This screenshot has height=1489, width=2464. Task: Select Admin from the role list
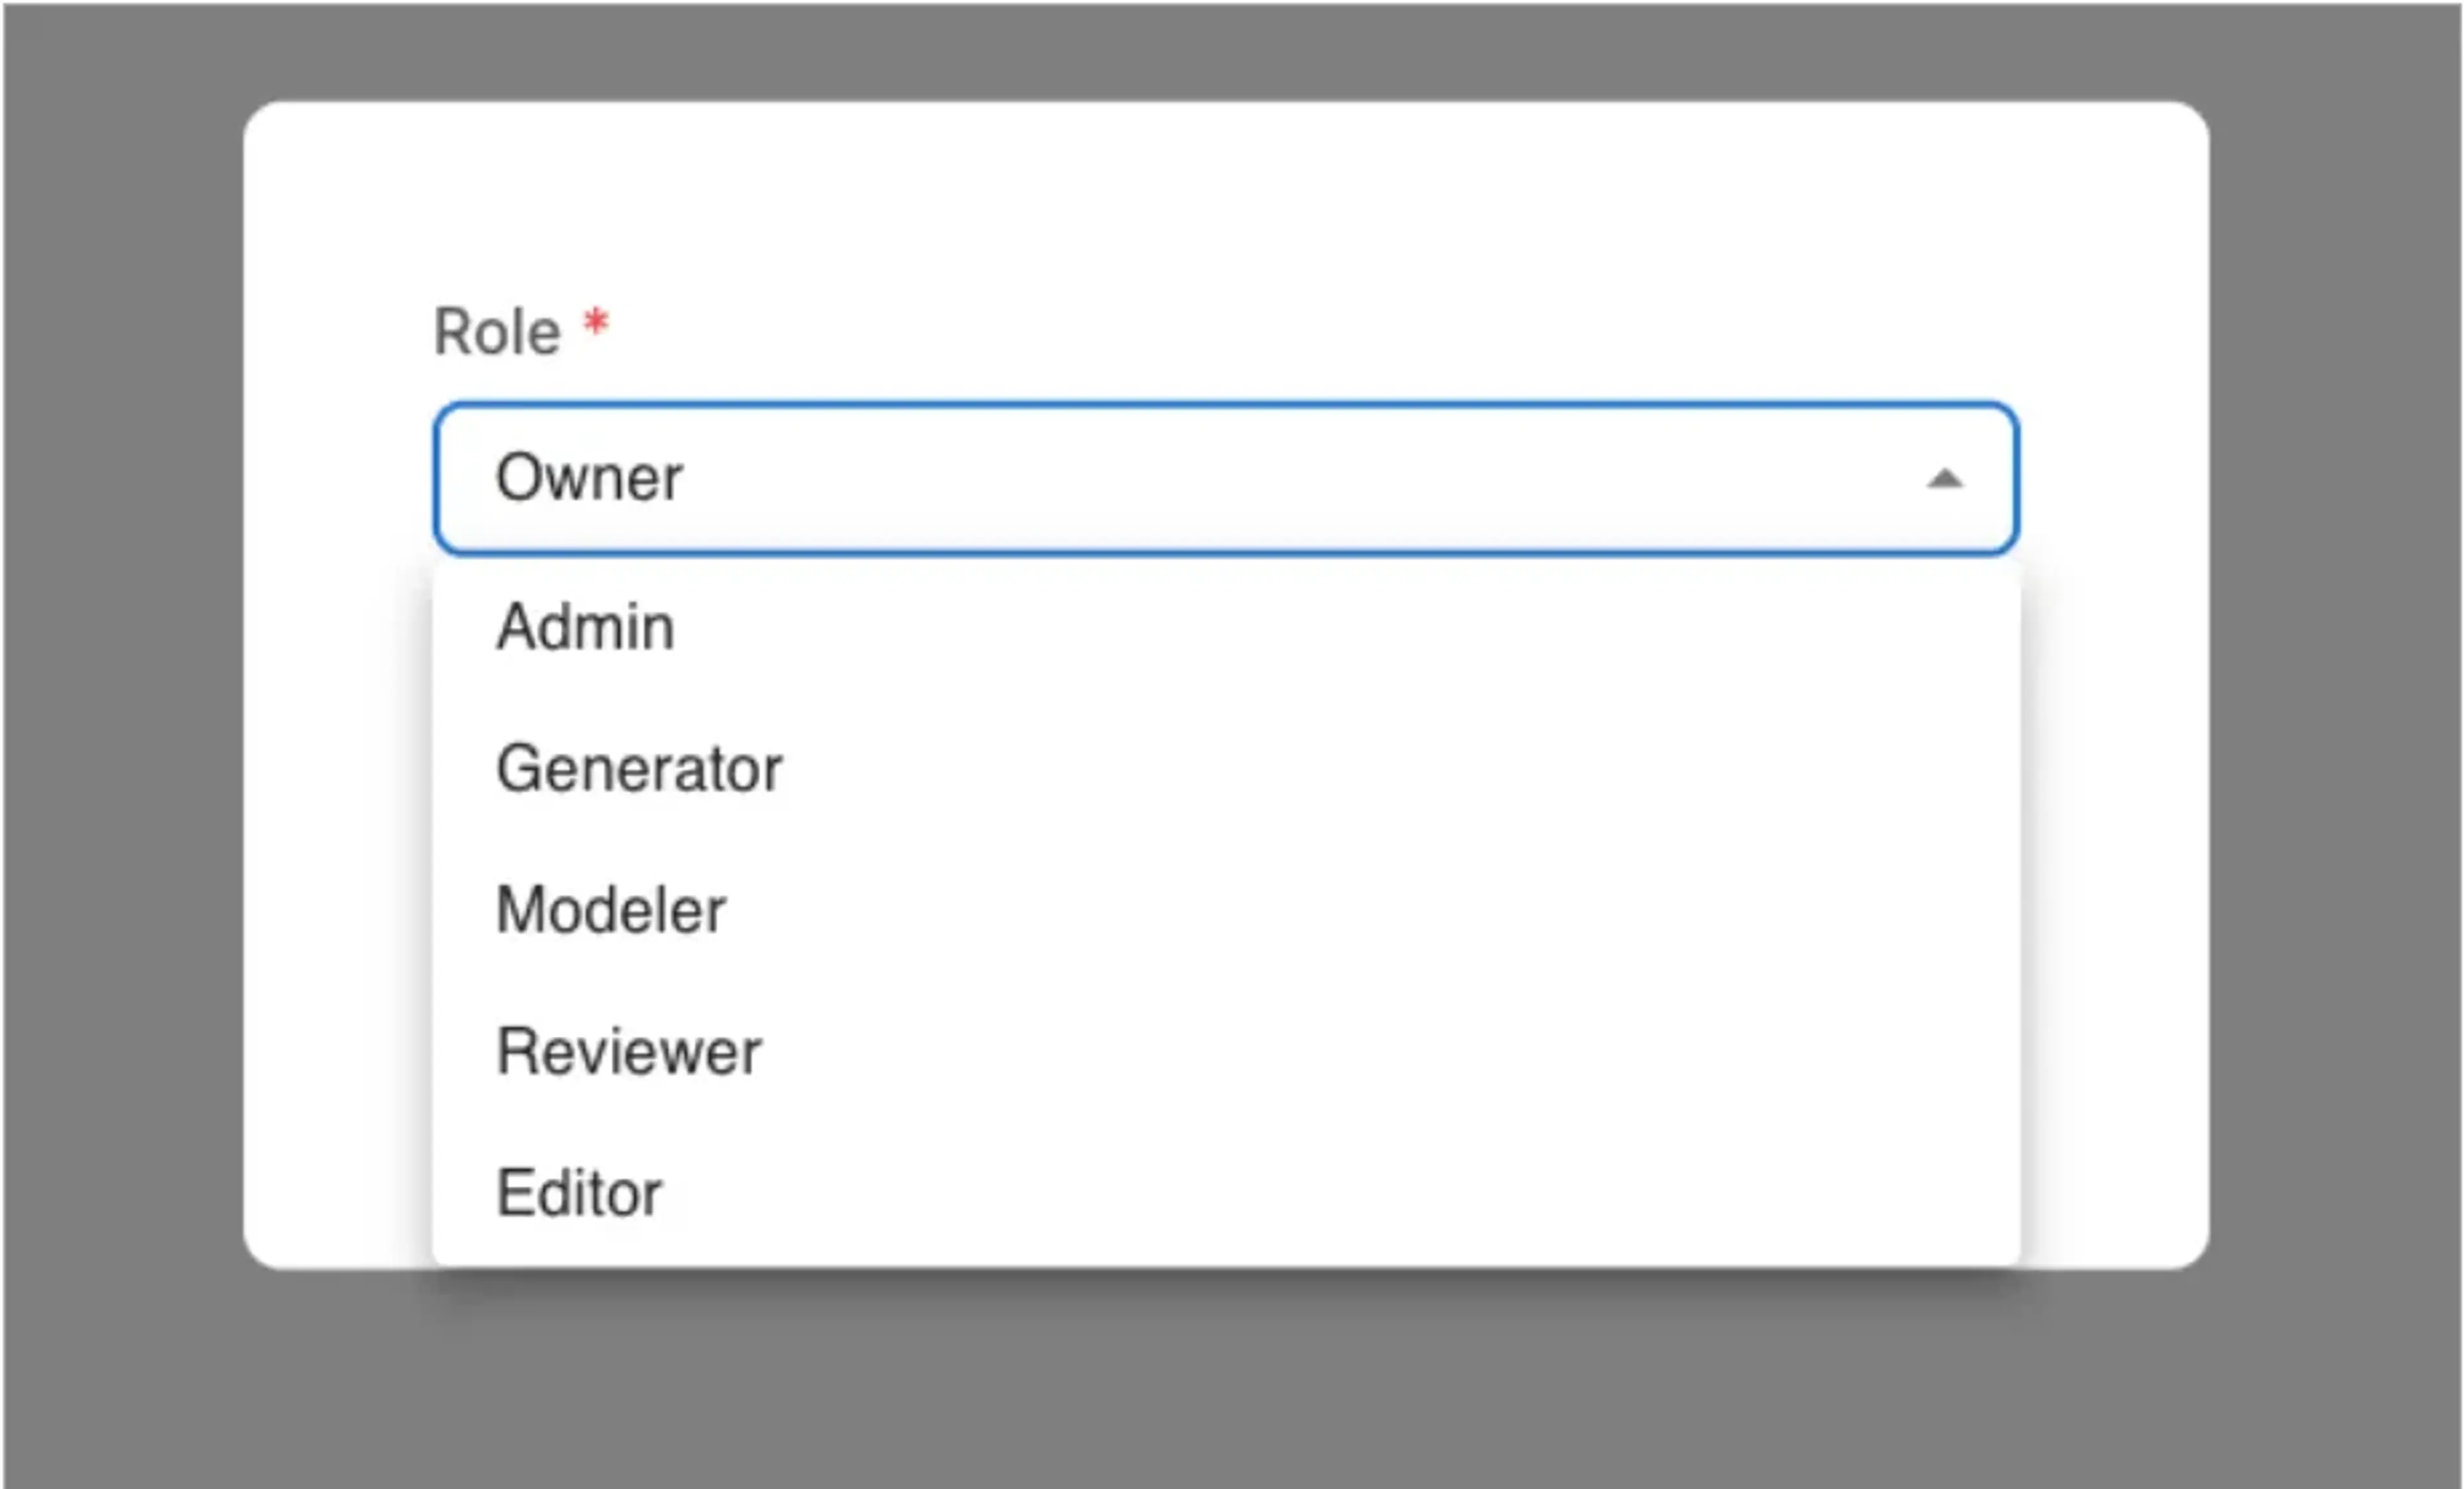point(586,628)
